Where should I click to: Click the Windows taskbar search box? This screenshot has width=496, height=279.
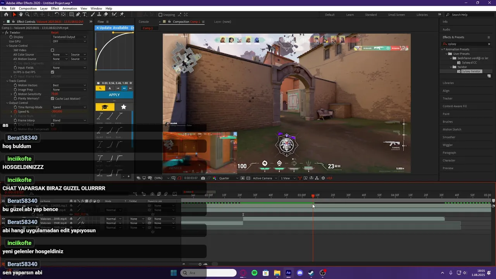[208, 273]
